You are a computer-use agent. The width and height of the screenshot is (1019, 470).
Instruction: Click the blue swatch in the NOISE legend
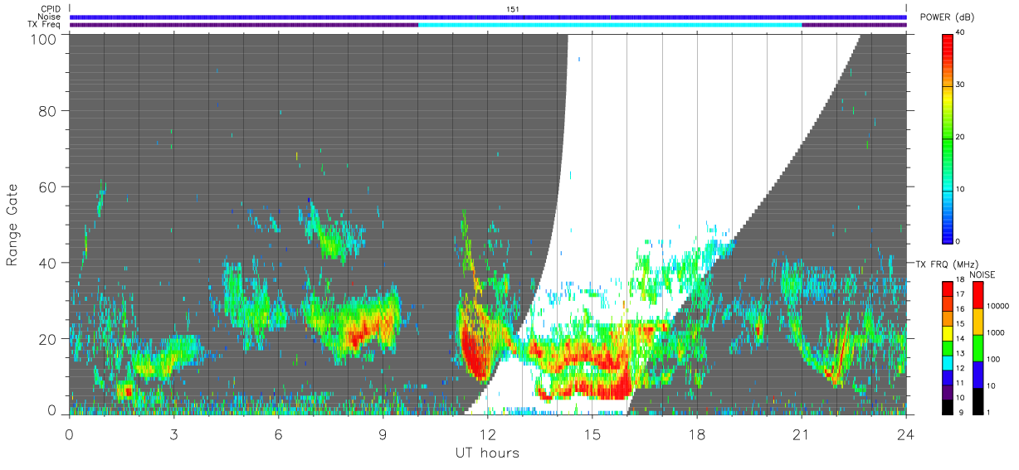[978, 375]
